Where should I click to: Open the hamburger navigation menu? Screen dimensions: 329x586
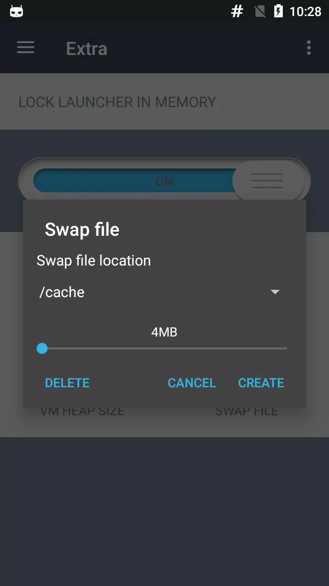26,48
